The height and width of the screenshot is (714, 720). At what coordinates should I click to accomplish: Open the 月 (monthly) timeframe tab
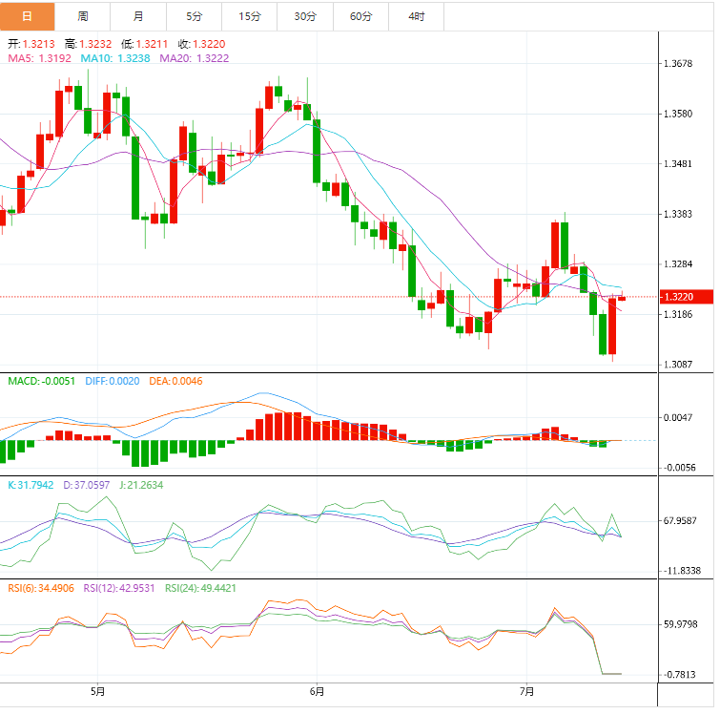[x=139, y=16]
